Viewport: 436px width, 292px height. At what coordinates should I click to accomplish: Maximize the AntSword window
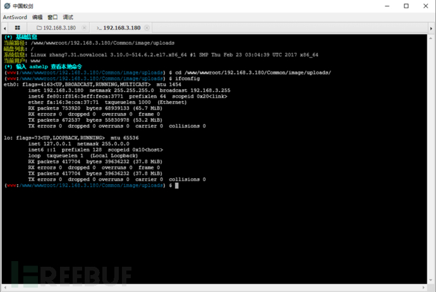[x=406, y=6]
